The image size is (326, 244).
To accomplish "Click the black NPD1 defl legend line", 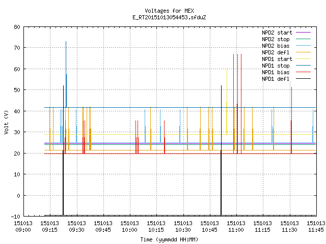I will point(304,79).
